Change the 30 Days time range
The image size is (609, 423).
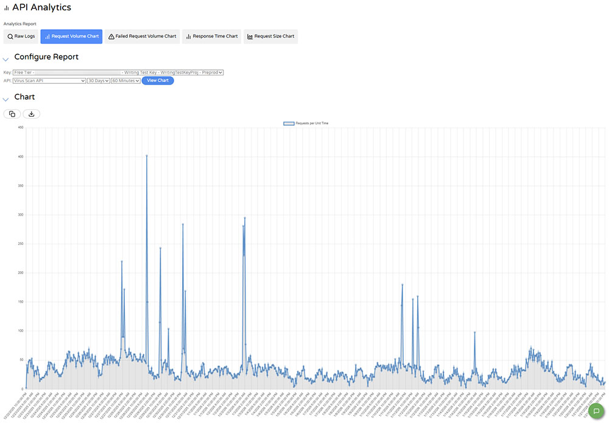tap(98, 80)
